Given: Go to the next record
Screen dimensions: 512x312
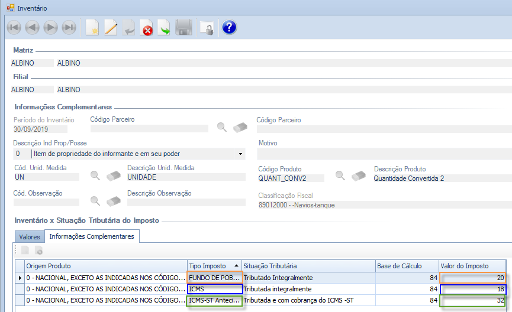Looking at the screenshot, I should (51, 27).
